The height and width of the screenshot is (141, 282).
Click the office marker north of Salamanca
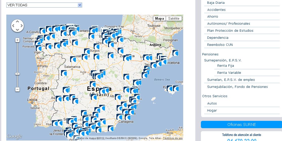tap(73, 59)
